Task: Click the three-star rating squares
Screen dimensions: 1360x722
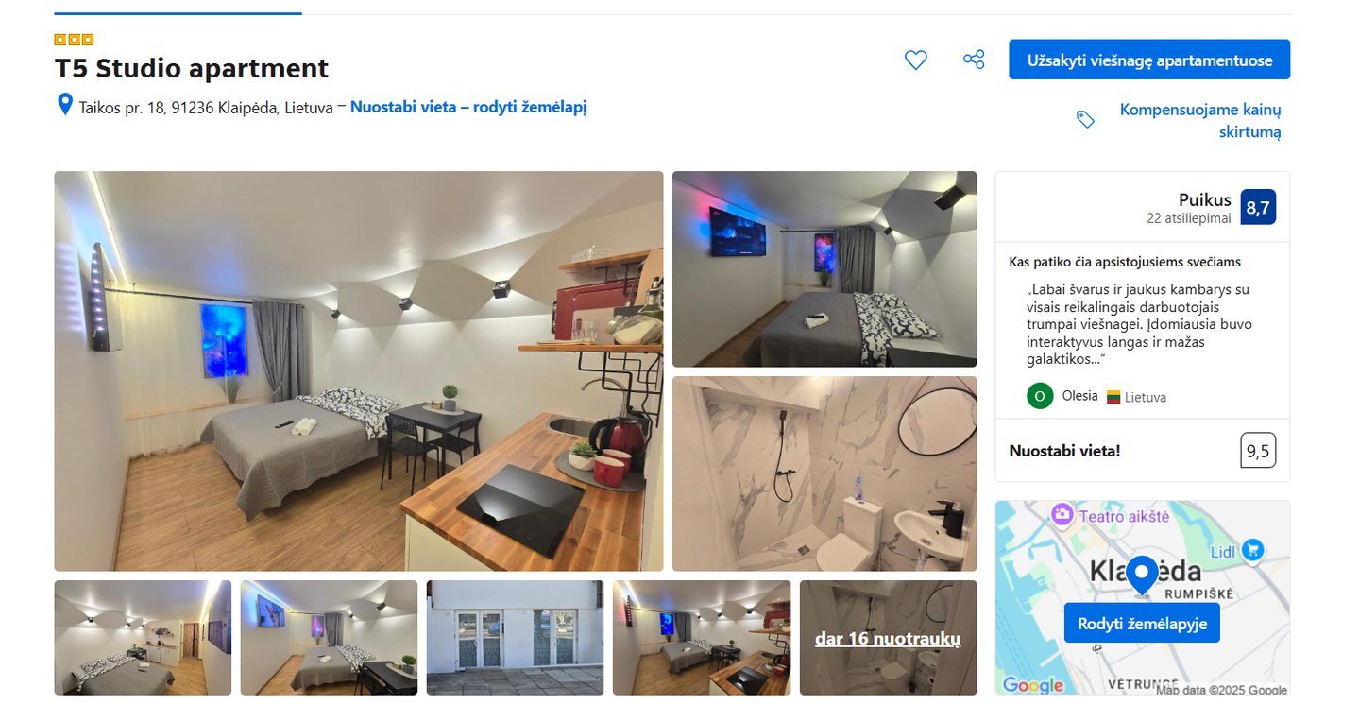Action: pos(74,40)
